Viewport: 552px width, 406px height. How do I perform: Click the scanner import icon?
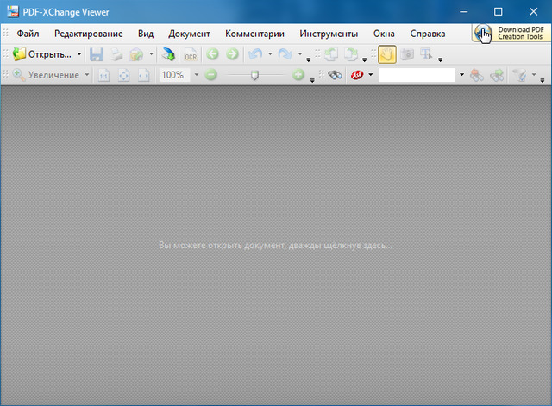(x=168, y=54)
